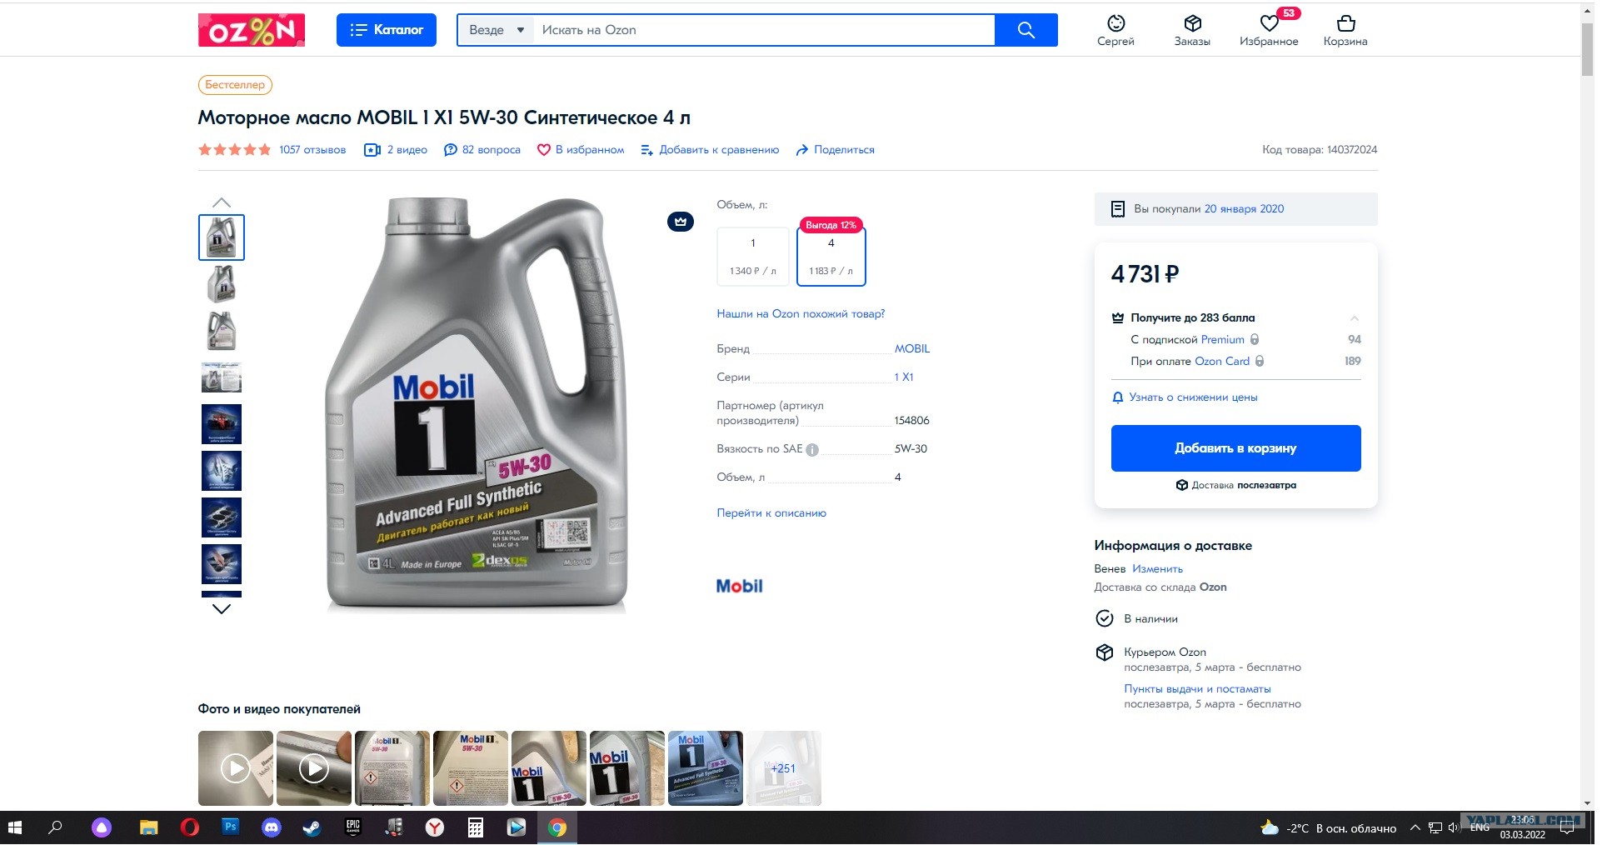Open Opera browser from taskbar
This screenshot has height=845, width=1602.
click(190, 828)
